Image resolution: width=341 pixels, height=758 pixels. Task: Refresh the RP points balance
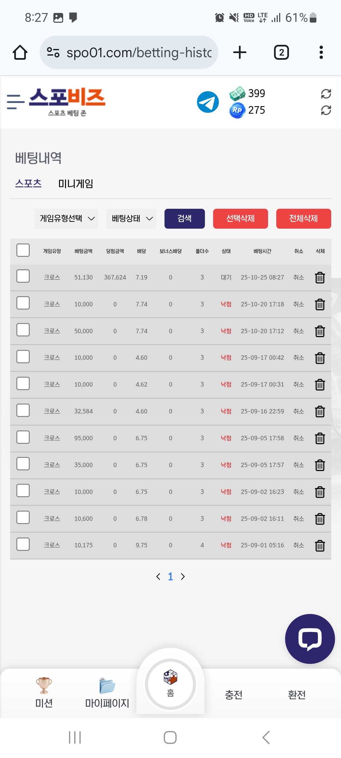pyautogui.click(x=326, y=110)
